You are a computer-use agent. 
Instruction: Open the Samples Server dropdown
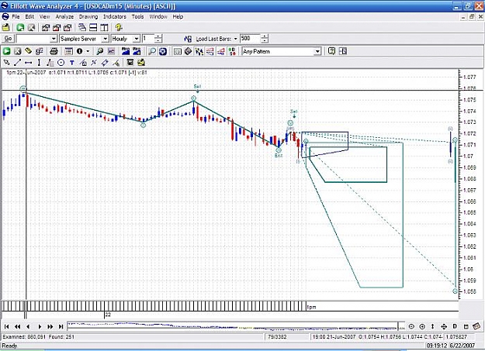pos(106,39)
